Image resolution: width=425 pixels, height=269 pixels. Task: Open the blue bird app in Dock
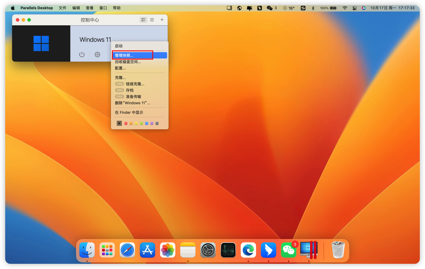[x=268, y=250]
